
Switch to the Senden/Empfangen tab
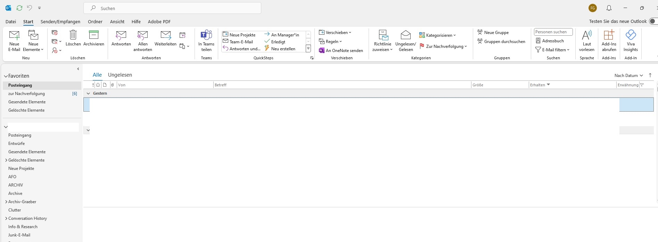[x=60, y=21]
